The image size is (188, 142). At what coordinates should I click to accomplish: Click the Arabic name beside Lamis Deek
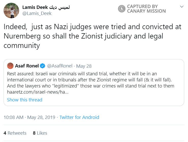click(x=60, y=7)
